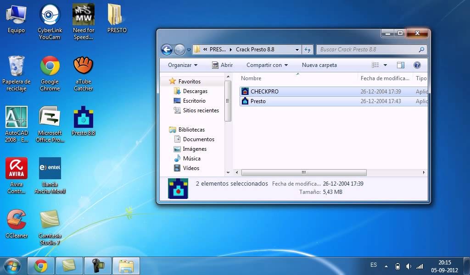
Task: Select the Presto application file
Action: pyautogui.click(x=334, y=101)
